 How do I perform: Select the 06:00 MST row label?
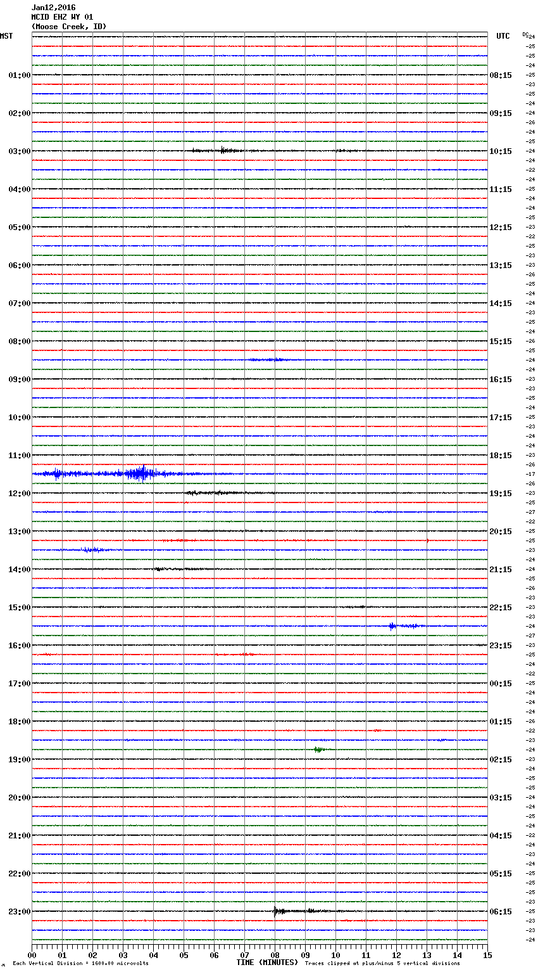point(20,265)
